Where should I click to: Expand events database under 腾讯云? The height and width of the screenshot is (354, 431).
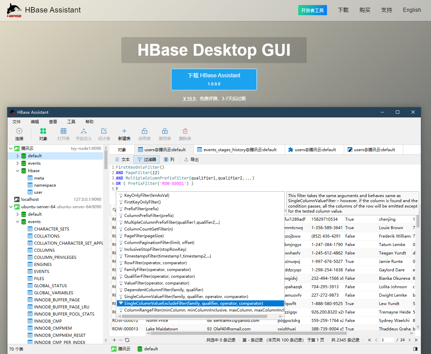tap(18, 163)
